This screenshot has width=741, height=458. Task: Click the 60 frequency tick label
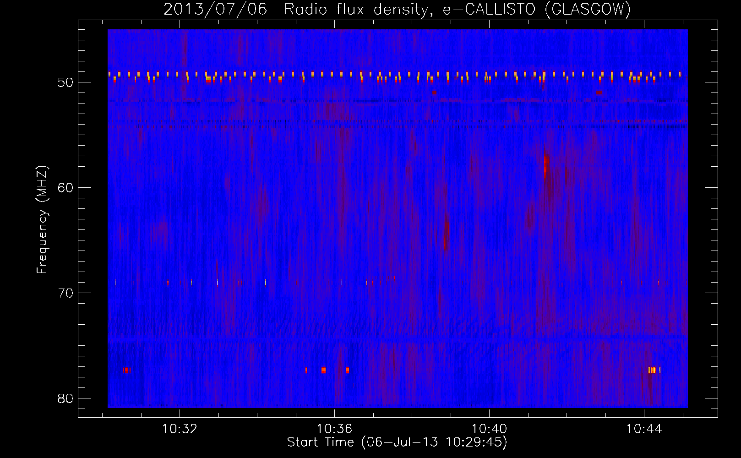65,188
